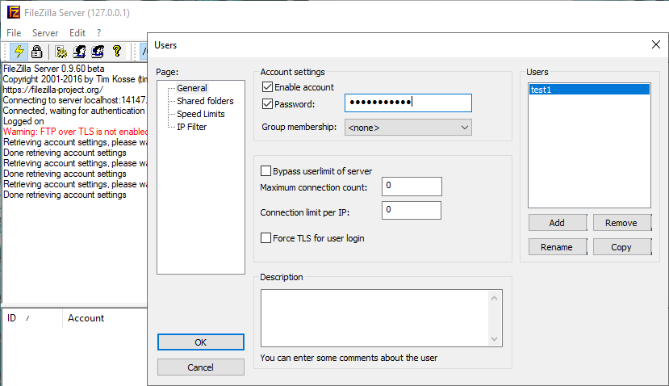Click the Add user button
The image size is (669, 386).
557,222
